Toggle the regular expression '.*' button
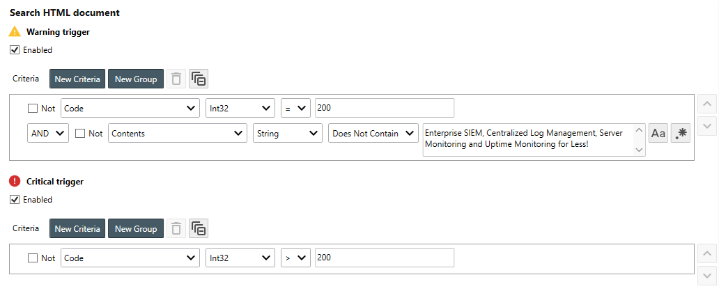Image resolution: width=719 pixels, height=291 pixels. [x=680, y=134]
